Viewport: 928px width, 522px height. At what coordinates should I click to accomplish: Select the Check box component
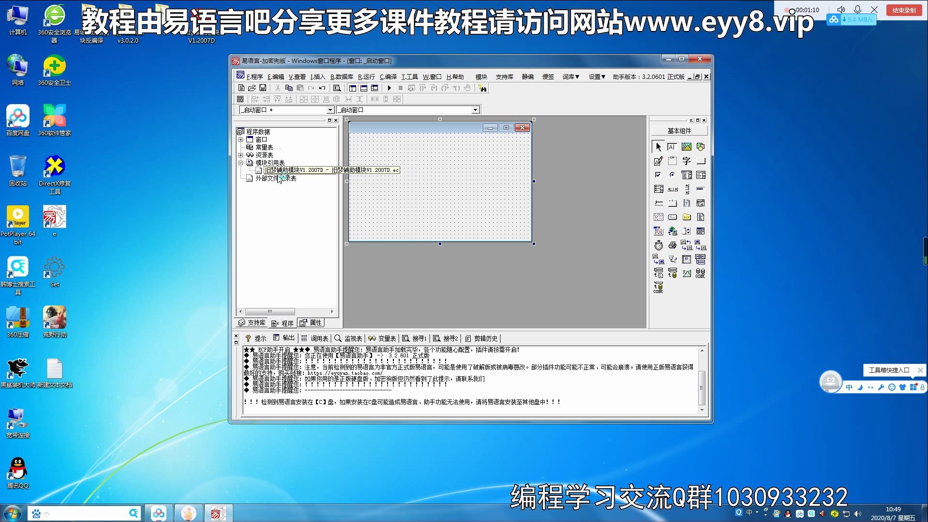pos(658,175)
